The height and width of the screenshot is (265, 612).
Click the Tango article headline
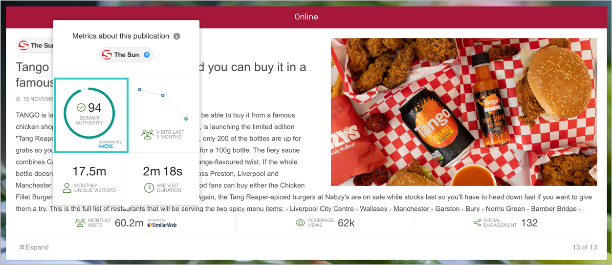pyautogui.click(x=161, y=74)
